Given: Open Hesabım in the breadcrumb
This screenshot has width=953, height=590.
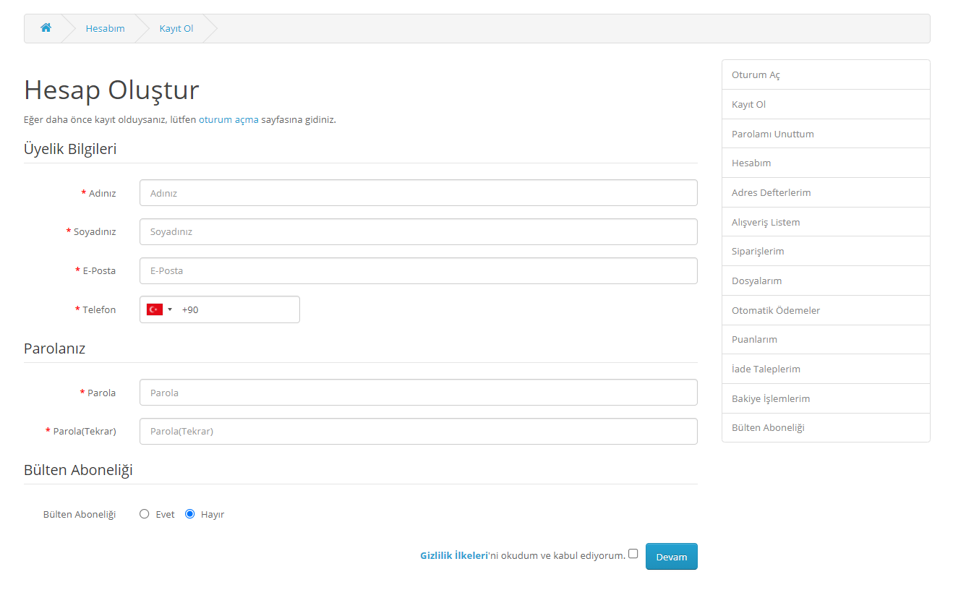Looking at the screenshot, I should (x=105, y=28).
